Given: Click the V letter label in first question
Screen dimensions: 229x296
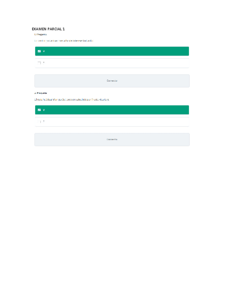Looking at the screenshot, I should point(44,51).
